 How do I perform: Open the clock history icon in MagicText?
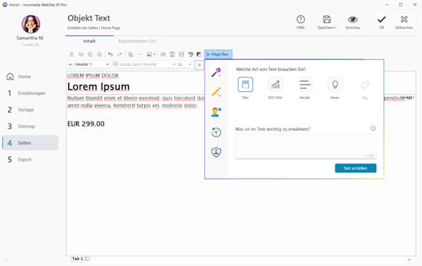tap(216, 132)
